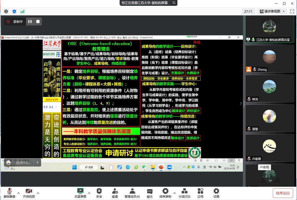This screenshot has height=200, width=297.
Task: Click the red 结束会议 button
Action: tap(283, 193)
